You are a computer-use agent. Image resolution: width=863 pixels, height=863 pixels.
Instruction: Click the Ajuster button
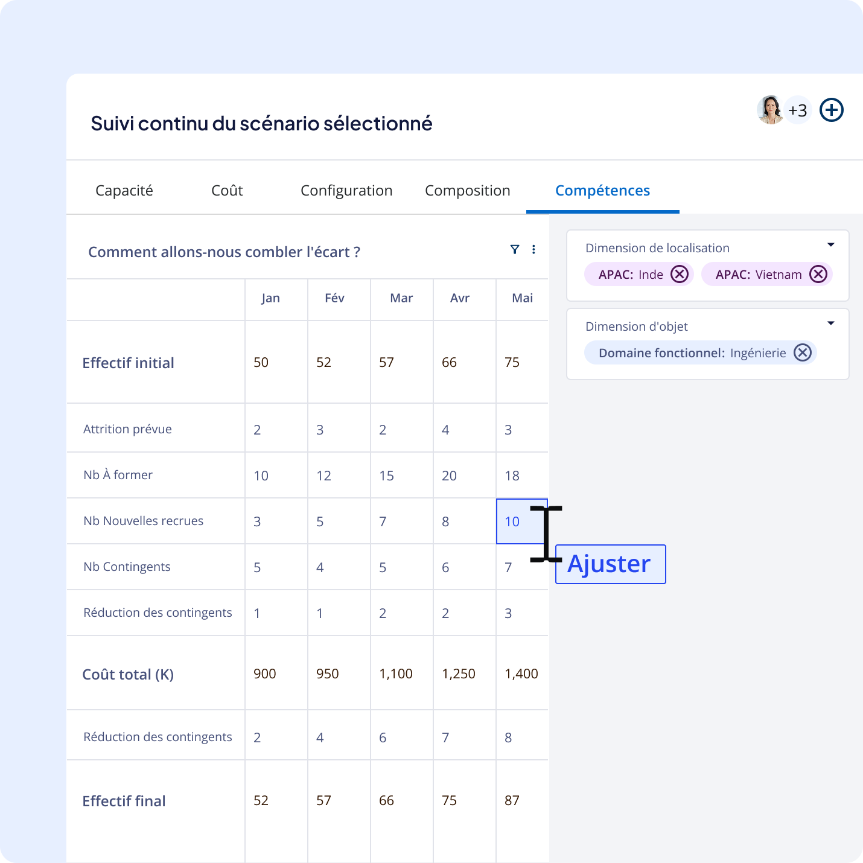(x=610, y=564)
